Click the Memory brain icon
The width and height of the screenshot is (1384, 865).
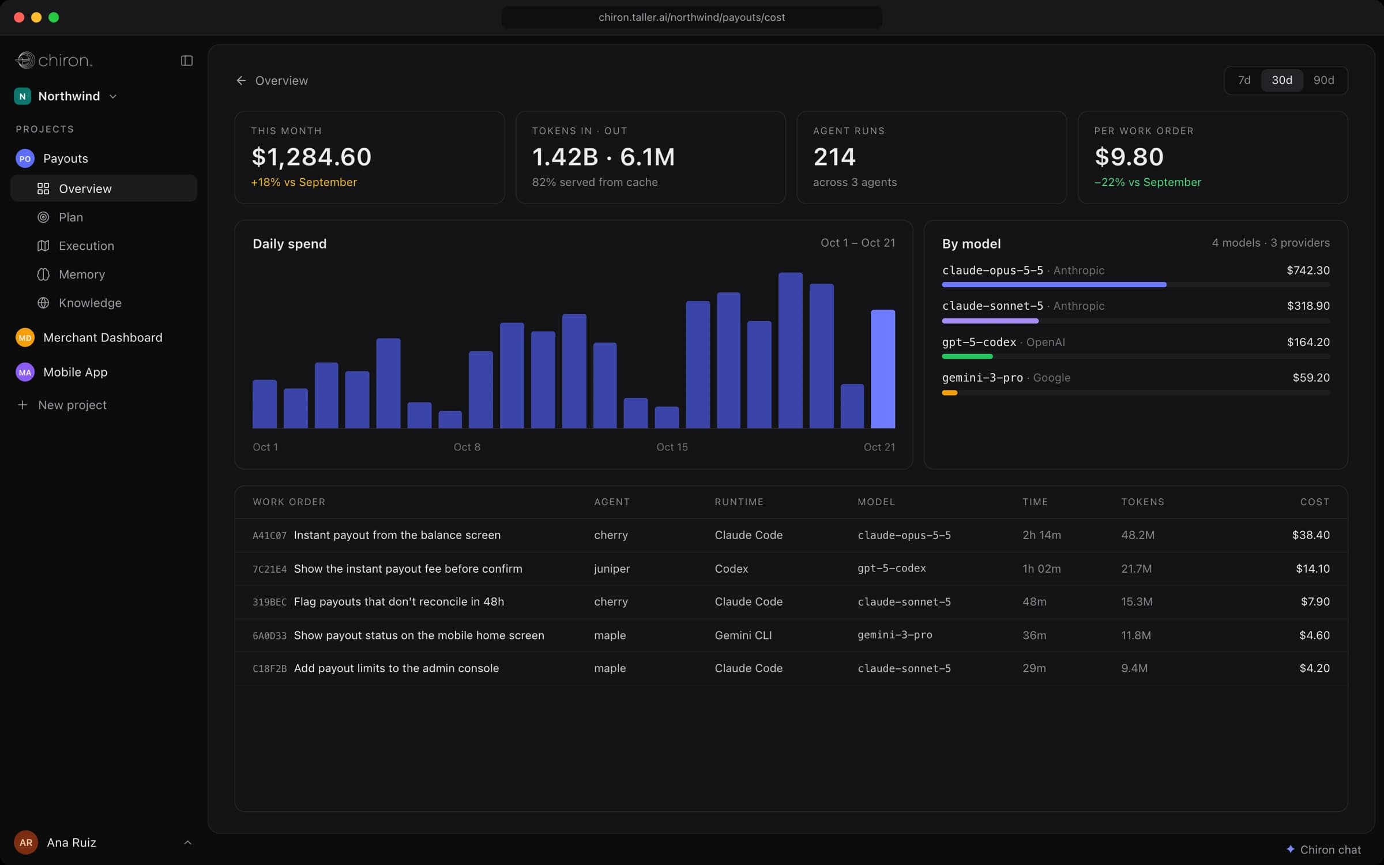click(x=43, y=274)
